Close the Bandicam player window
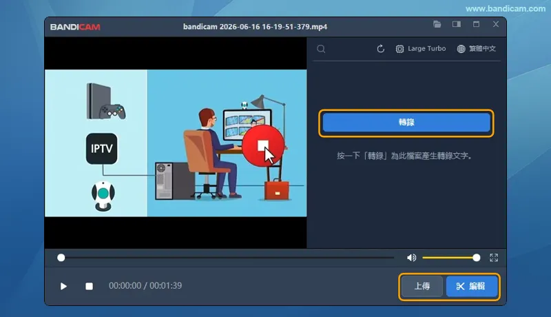Viewport: 551px width, 317px height. click(496, 24)
